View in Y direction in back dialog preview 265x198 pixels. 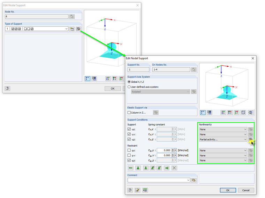point(115,79)
